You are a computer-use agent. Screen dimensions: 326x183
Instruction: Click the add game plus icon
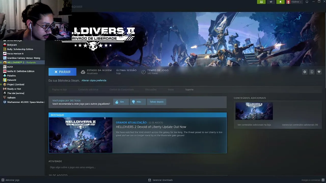coord(3,180)
